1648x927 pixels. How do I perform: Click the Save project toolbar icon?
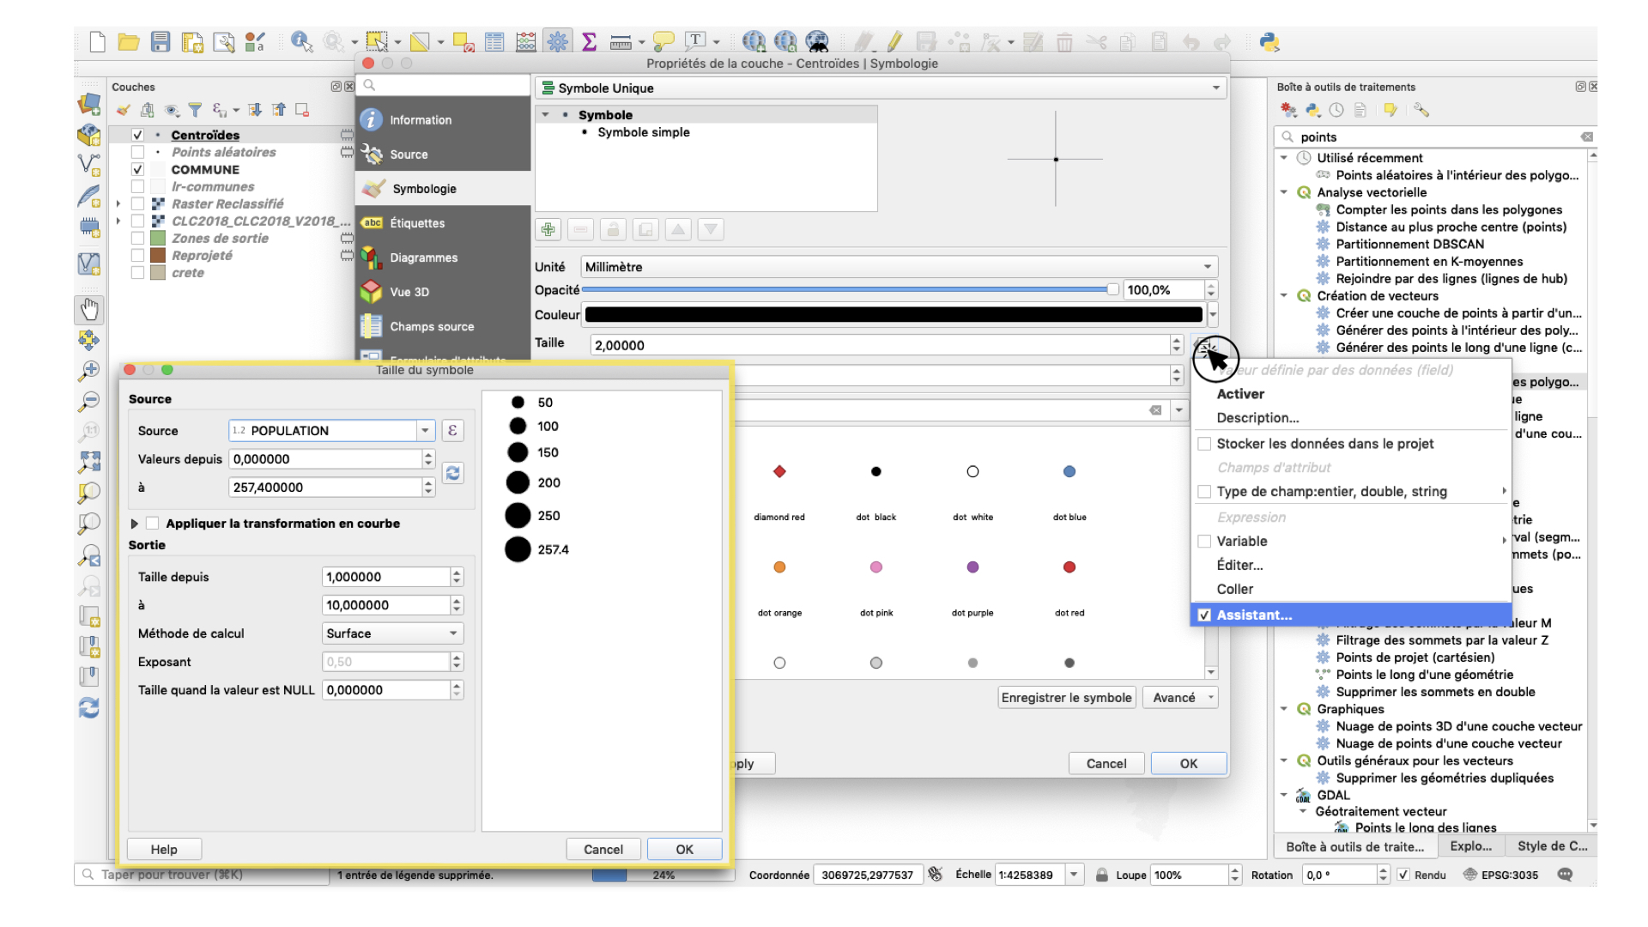(x=161, y=41)
